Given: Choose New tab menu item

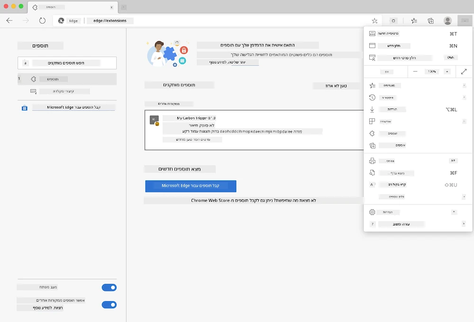Looking at the screenshot, I should [418, 34].
